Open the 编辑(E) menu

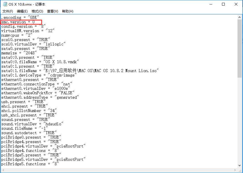click(22, 11)
